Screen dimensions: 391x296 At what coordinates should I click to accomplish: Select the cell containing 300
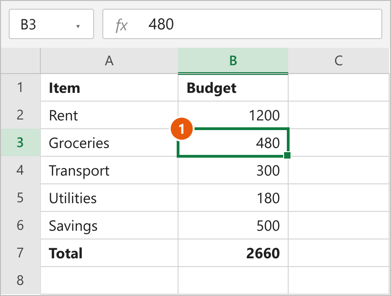click(x=233, y=171)
